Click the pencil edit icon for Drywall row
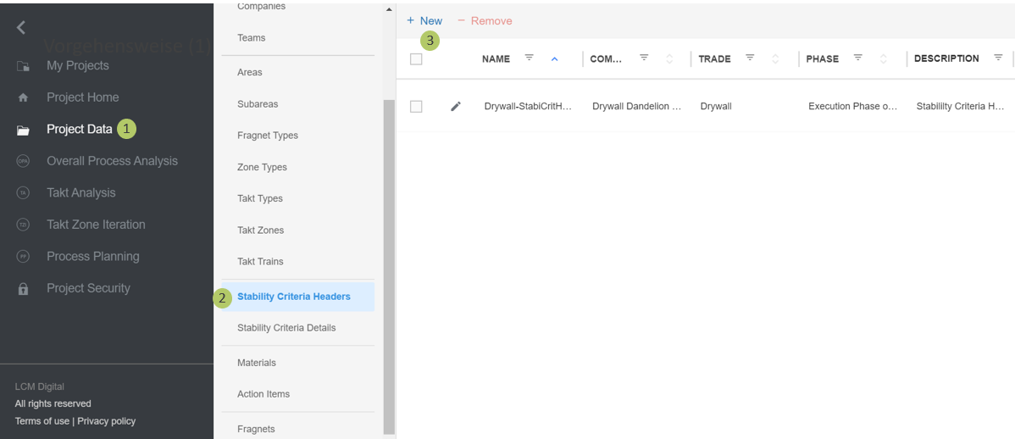This screenshot has height=439, width=1015. (456, 107)
